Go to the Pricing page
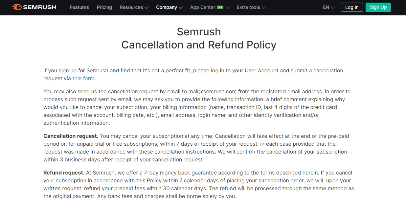The width and height of the screenshot is (406, 202). pyautogui.click(x=104, y=7)
